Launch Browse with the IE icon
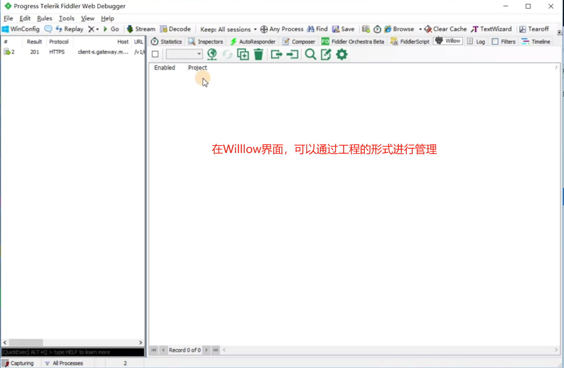 pyautogui.click(x=399, y=29)
